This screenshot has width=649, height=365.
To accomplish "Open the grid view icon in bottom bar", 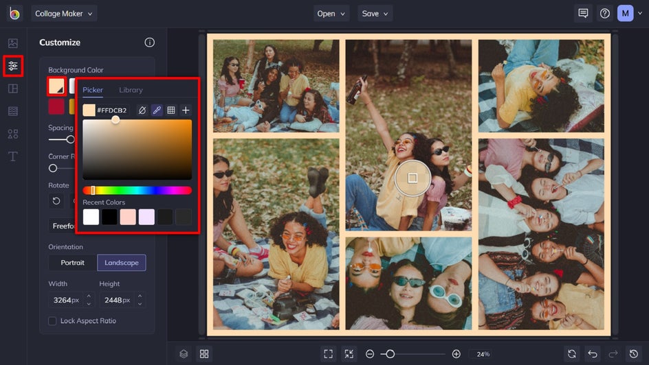I will [204, 354].
